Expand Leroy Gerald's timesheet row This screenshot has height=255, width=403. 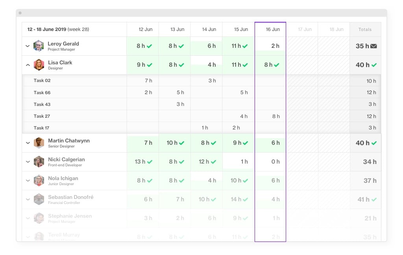(x=28, y=46)
